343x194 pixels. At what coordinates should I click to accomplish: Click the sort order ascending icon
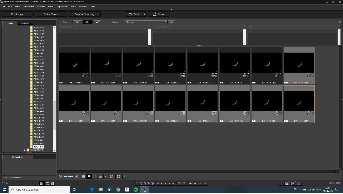coord(171,22)
